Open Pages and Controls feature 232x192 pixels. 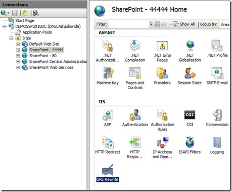(135, 79)
